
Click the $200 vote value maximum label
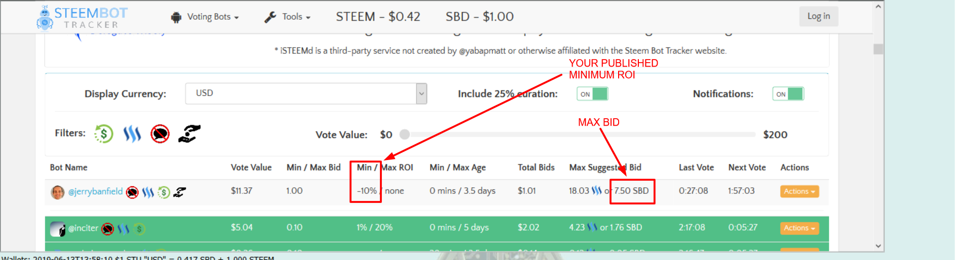tap(775, 135)
